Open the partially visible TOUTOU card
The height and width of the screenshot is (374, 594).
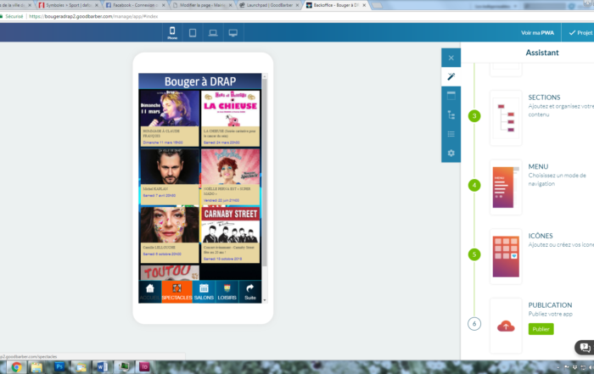click(170, 272)
